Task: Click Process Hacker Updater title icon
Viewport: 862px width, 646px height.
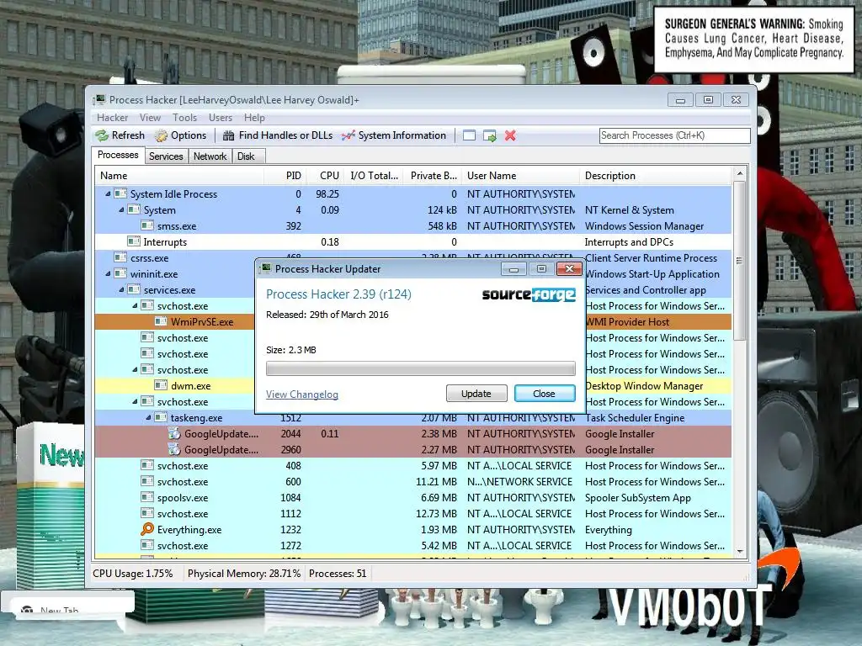Action: tap(267, 268)
